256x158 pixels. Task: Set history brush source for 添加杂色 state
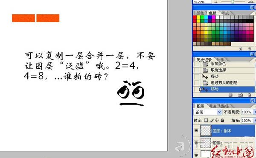click(x=196, y=64)
